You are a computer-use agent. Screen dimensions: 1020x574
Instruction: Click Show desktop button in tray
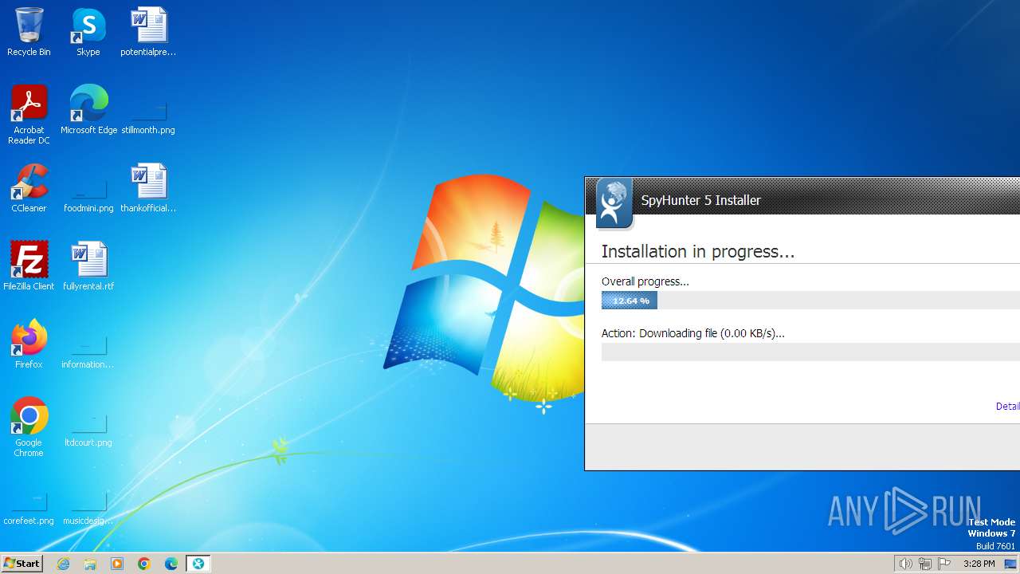(x=1010, y=564)
